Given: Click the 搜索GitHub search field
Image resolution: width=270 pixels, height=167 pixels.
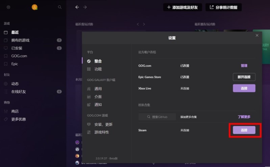Looking at the screenshot, I should point(157,117).
